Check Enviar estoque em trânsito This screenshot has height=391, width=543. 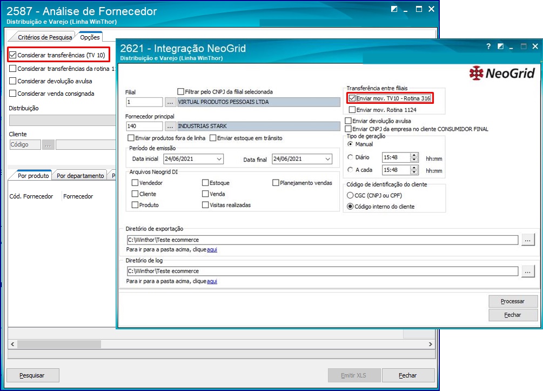point(213,138)
